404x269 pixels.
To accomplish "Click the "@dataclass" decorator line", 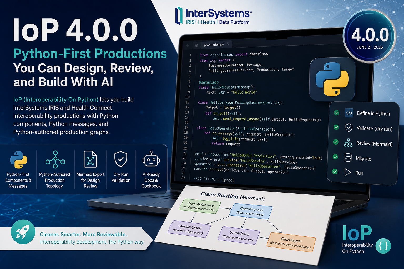I will (x=209, y=82).
